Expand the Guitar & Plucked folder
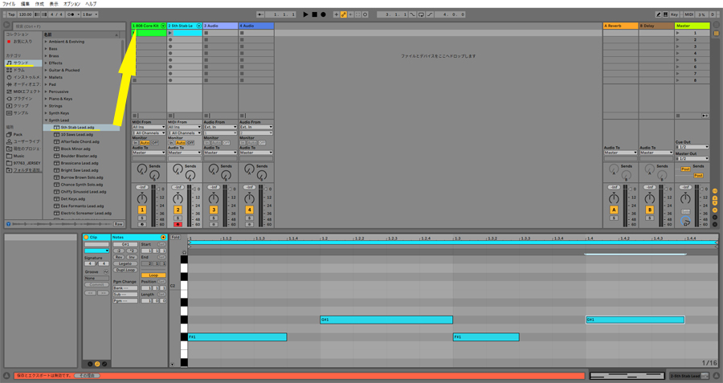Viewport: 723px width, 383px height. coord(46,70)
